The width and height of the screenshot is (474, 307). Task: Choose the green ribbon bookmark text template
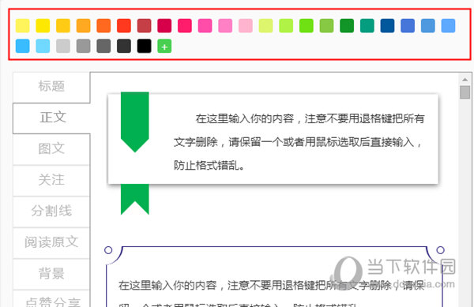273,153
